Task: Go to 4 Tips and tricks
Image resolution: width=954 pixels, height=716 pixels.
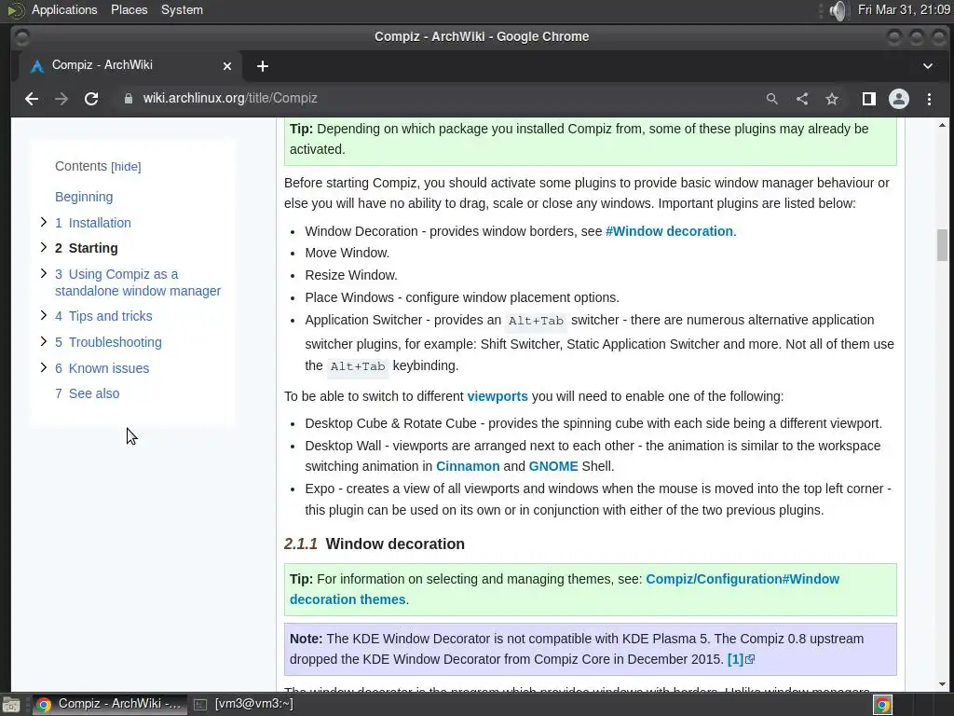Action: [103, 316]
